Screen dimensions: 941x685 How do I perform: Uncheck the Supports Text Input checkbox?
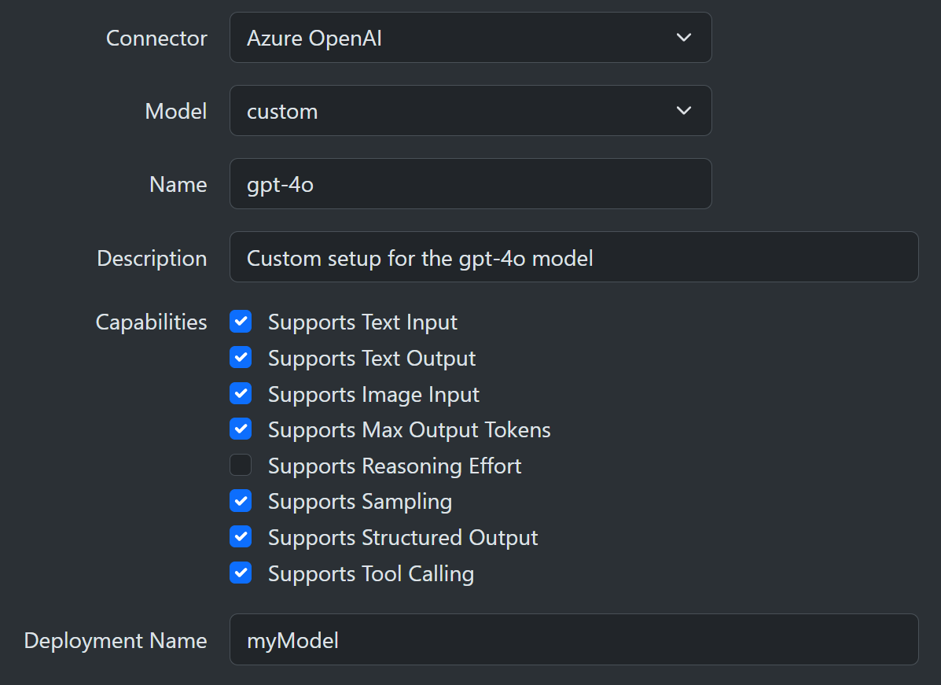(x=241, y=322)
